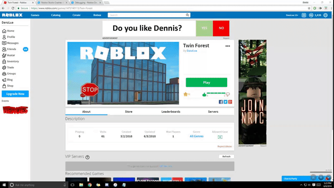Open the notifications feed icon in the navbar
The width and height of the screenshot is (334, 188).
point(304,15)
